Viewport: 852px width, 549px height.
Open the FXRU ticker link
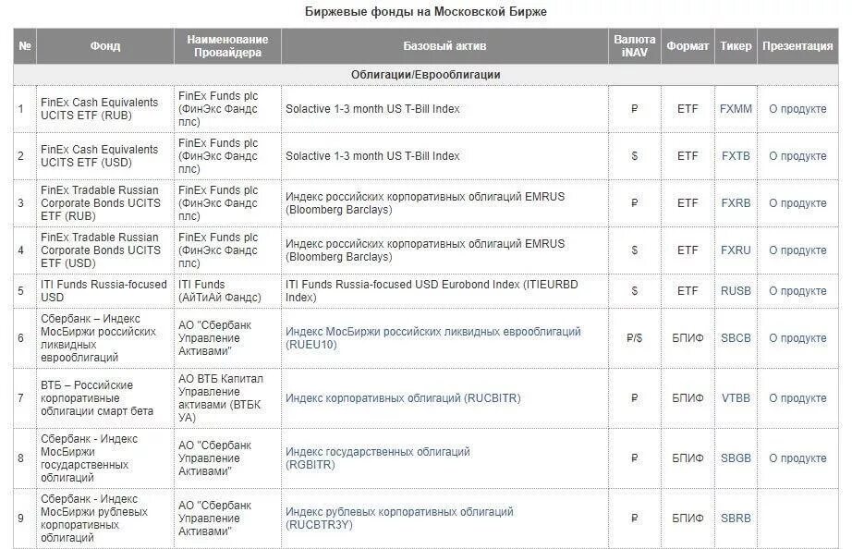736,250
